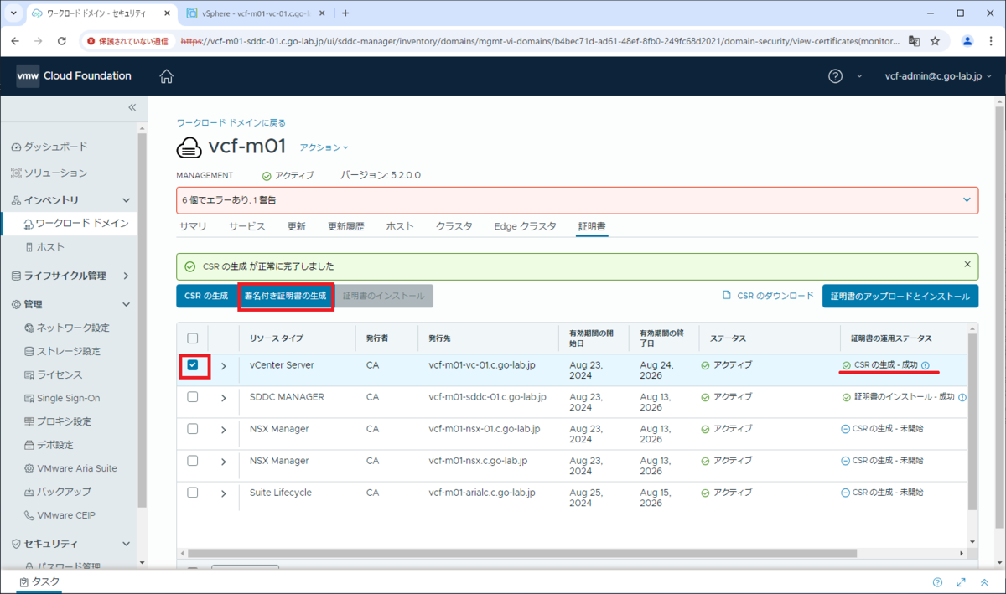Expand the vcf-m01-nsx.c.go-lab.jp NSX Manager row
Viewport: 1006px width, 594px height.
click(x=224, y=462)
